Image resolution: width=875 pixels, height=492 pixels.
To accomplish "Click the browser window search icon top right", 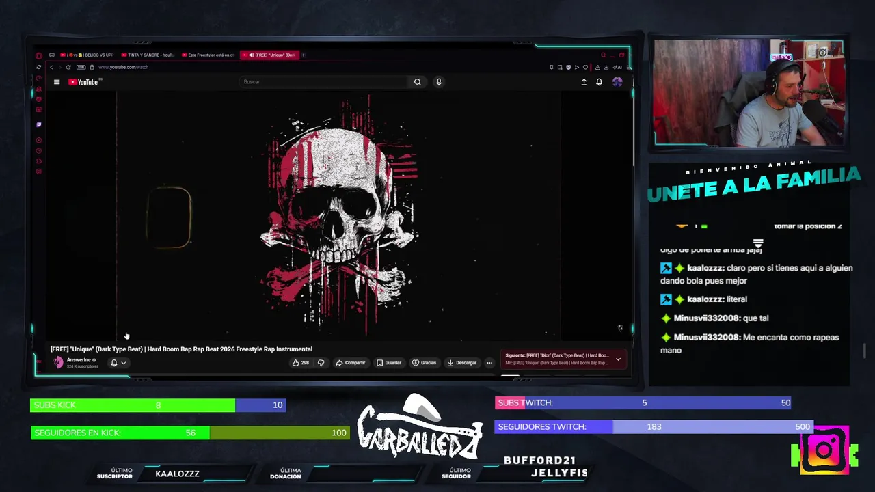I will pyautogui.click(x=603, y=55).
